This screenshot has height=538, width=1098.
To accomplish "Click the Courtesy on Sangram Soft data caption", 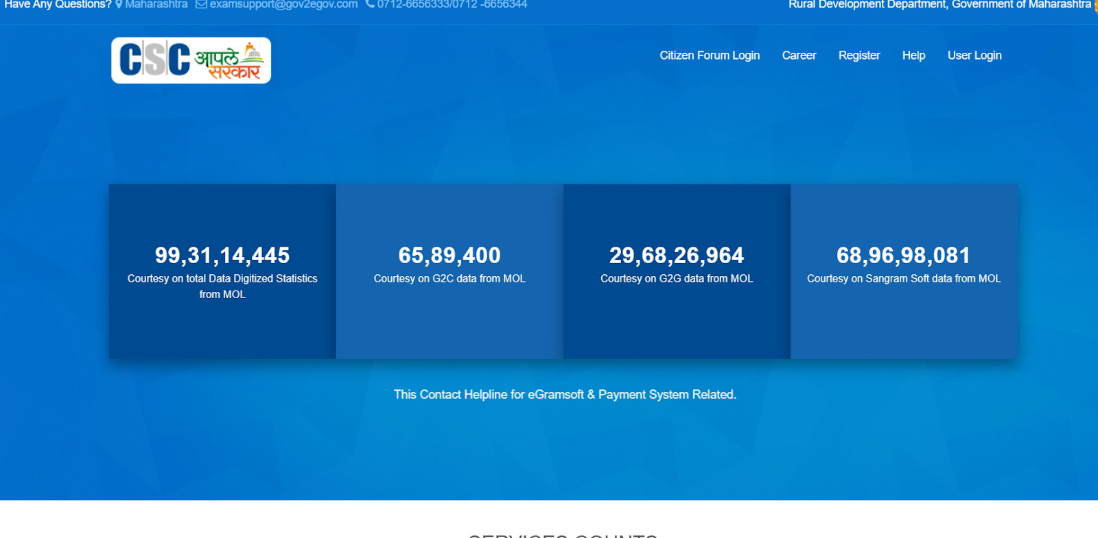I will pyautogui.click(x=904, y=278).
